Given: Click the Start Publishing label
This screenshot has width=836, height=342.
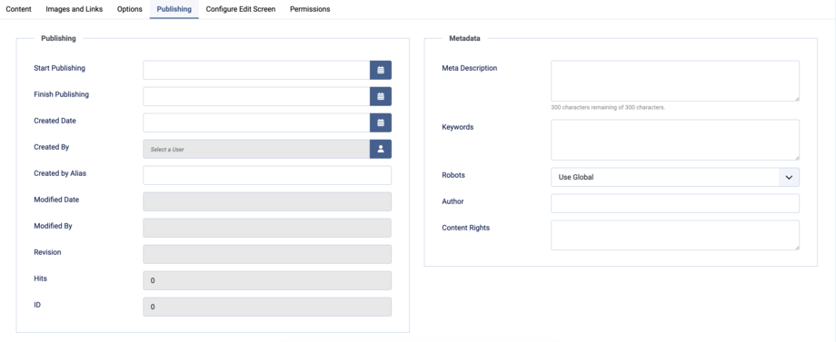Looking at the screenshot, I should [59, 68].
